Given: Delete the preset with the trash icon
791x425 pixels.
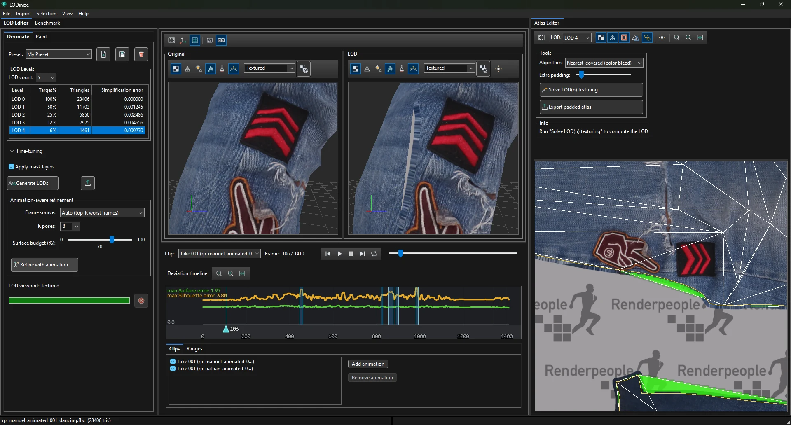Looking at the screenshot, I should [x=141, y=54].
